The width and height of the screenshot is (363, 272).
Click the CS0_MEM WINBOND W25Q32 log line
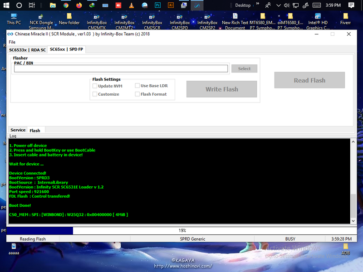(x=69, y=214)
